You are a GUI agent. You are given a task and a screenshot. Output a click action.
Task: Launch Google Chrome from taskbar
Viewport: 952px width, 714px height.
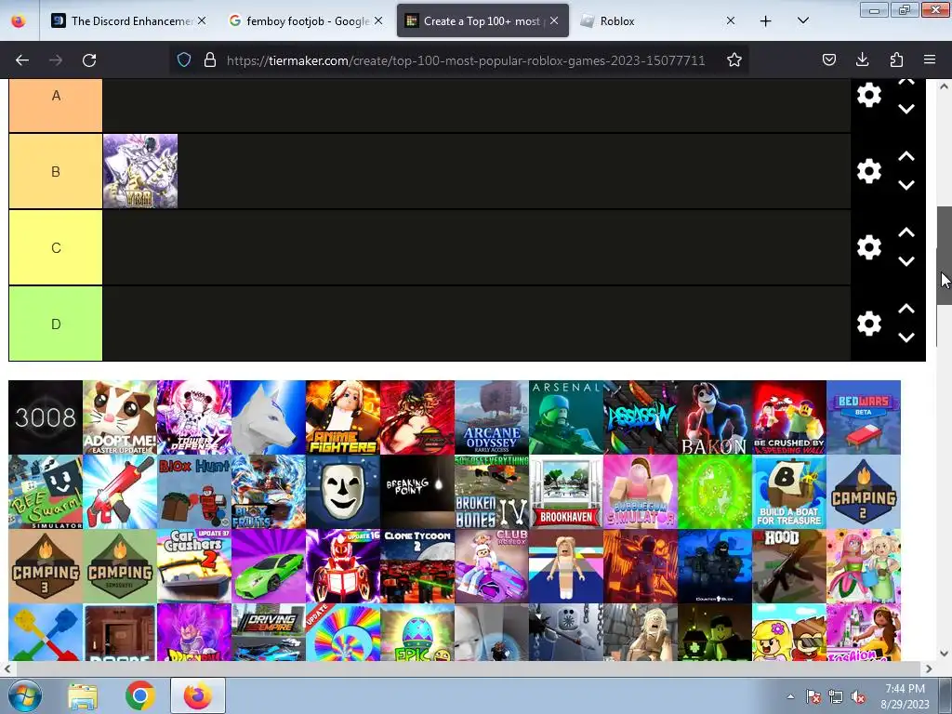[x=140, y=695]
